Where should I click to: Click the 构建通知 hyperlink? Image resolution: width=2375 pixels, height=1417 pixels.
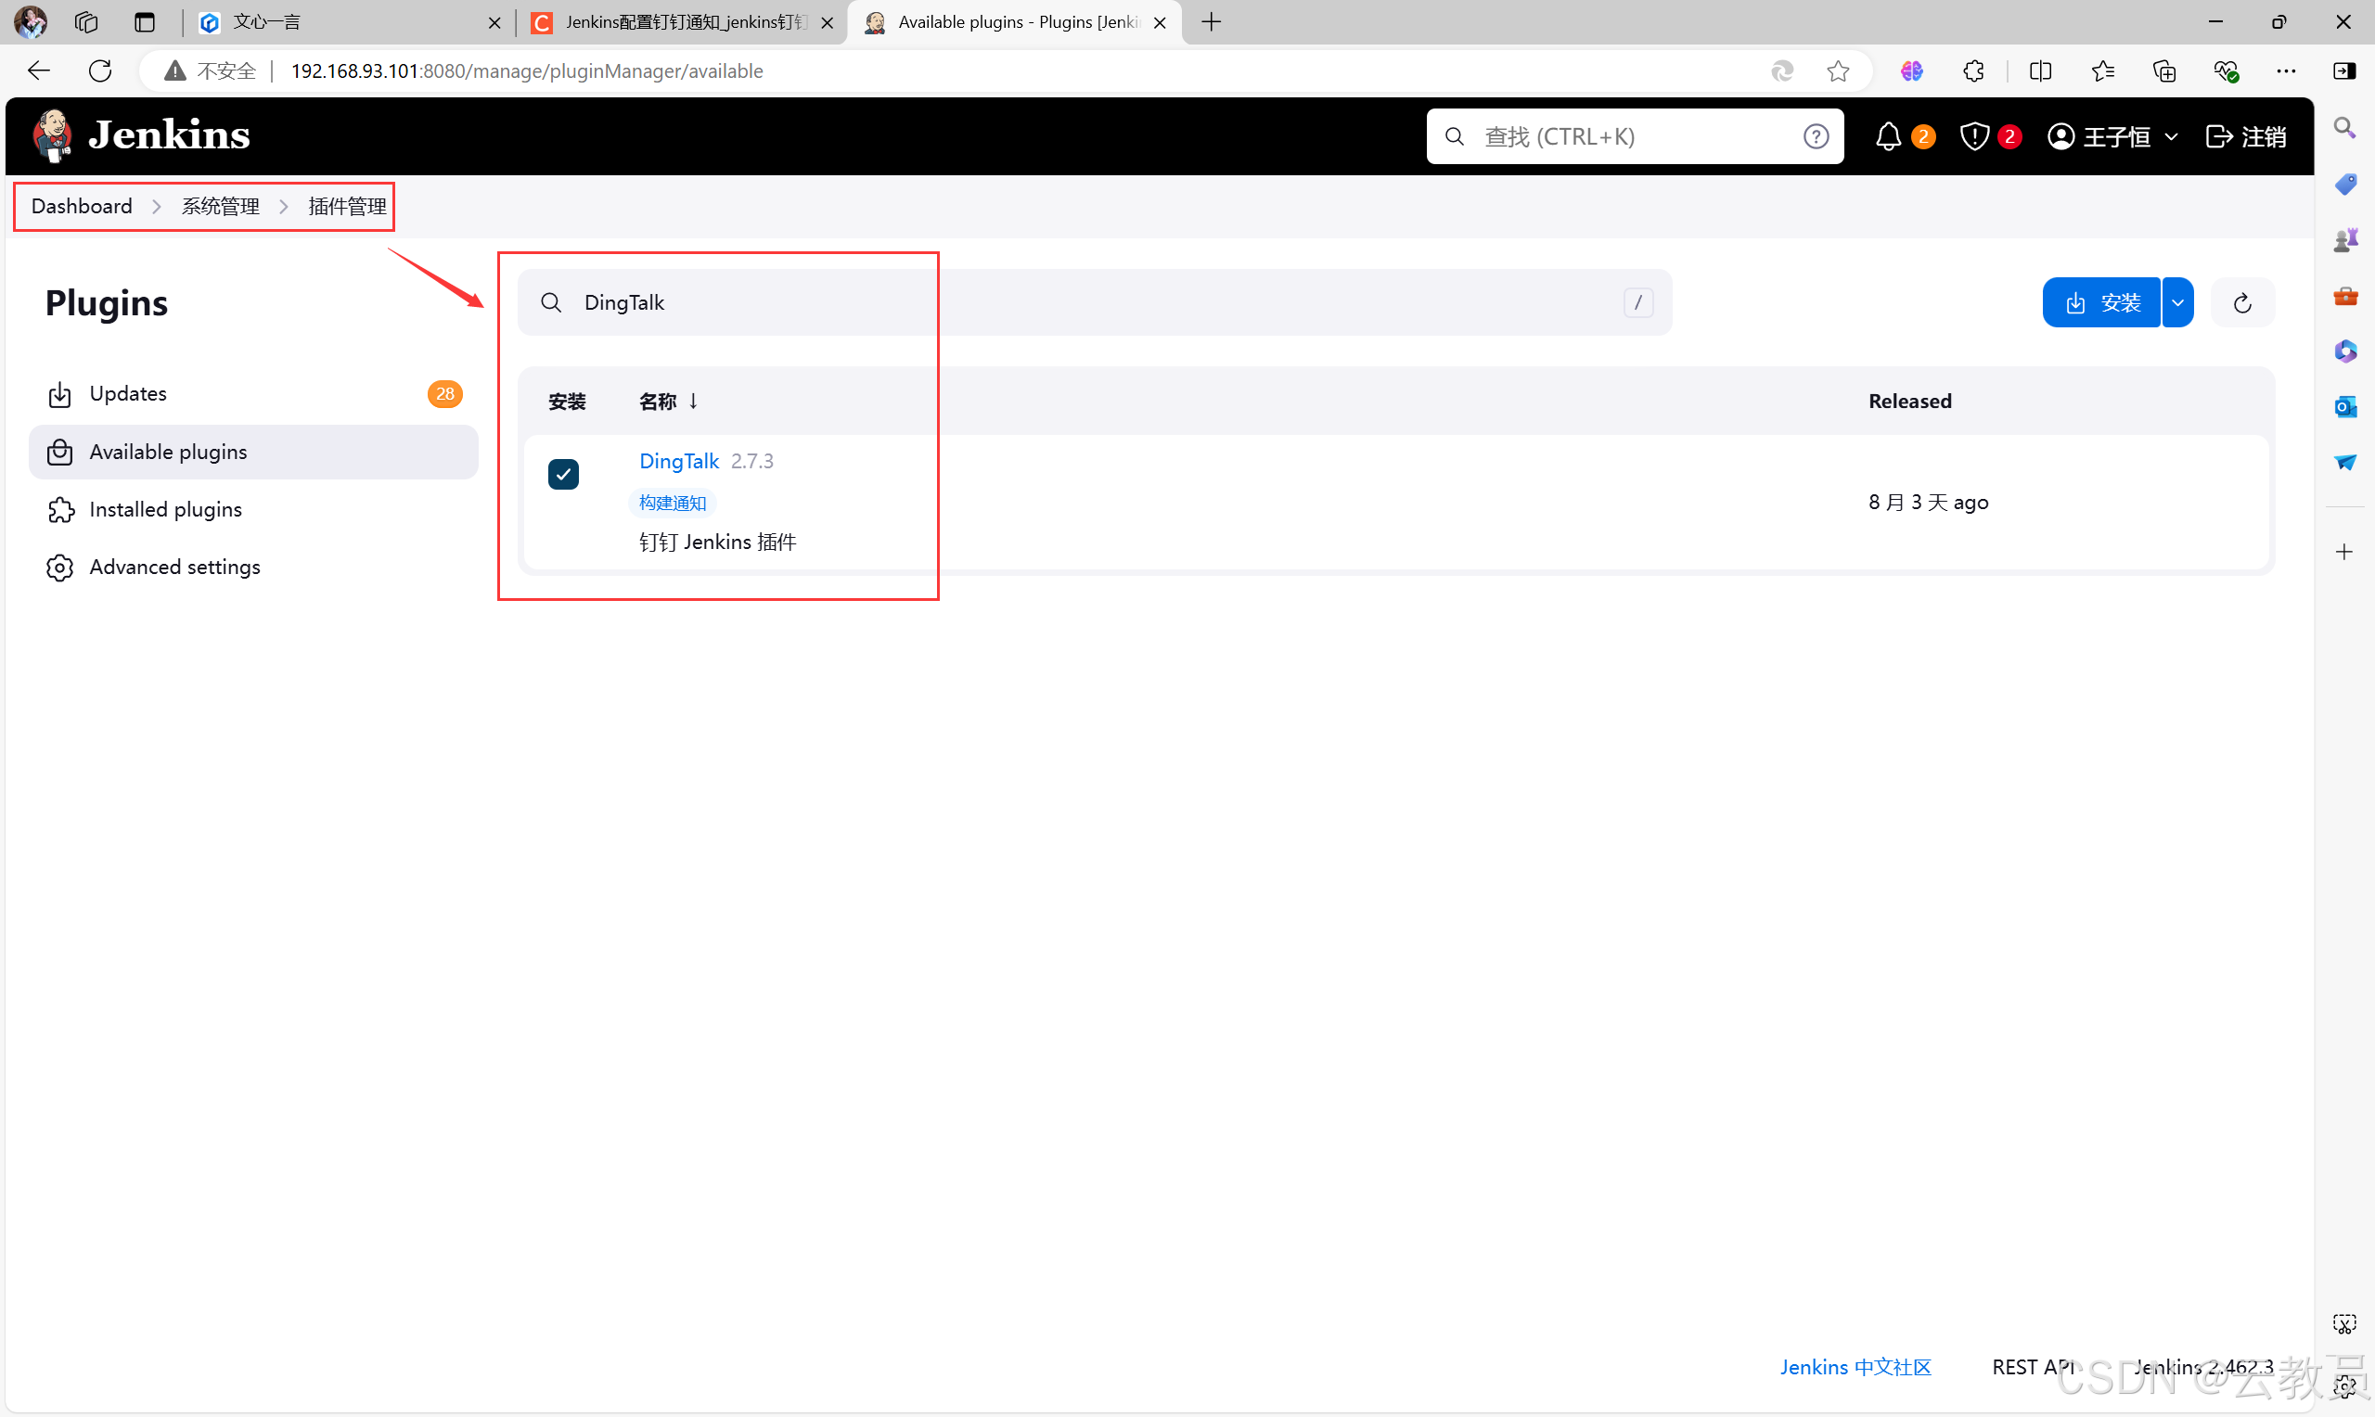(x=672, y=501)
